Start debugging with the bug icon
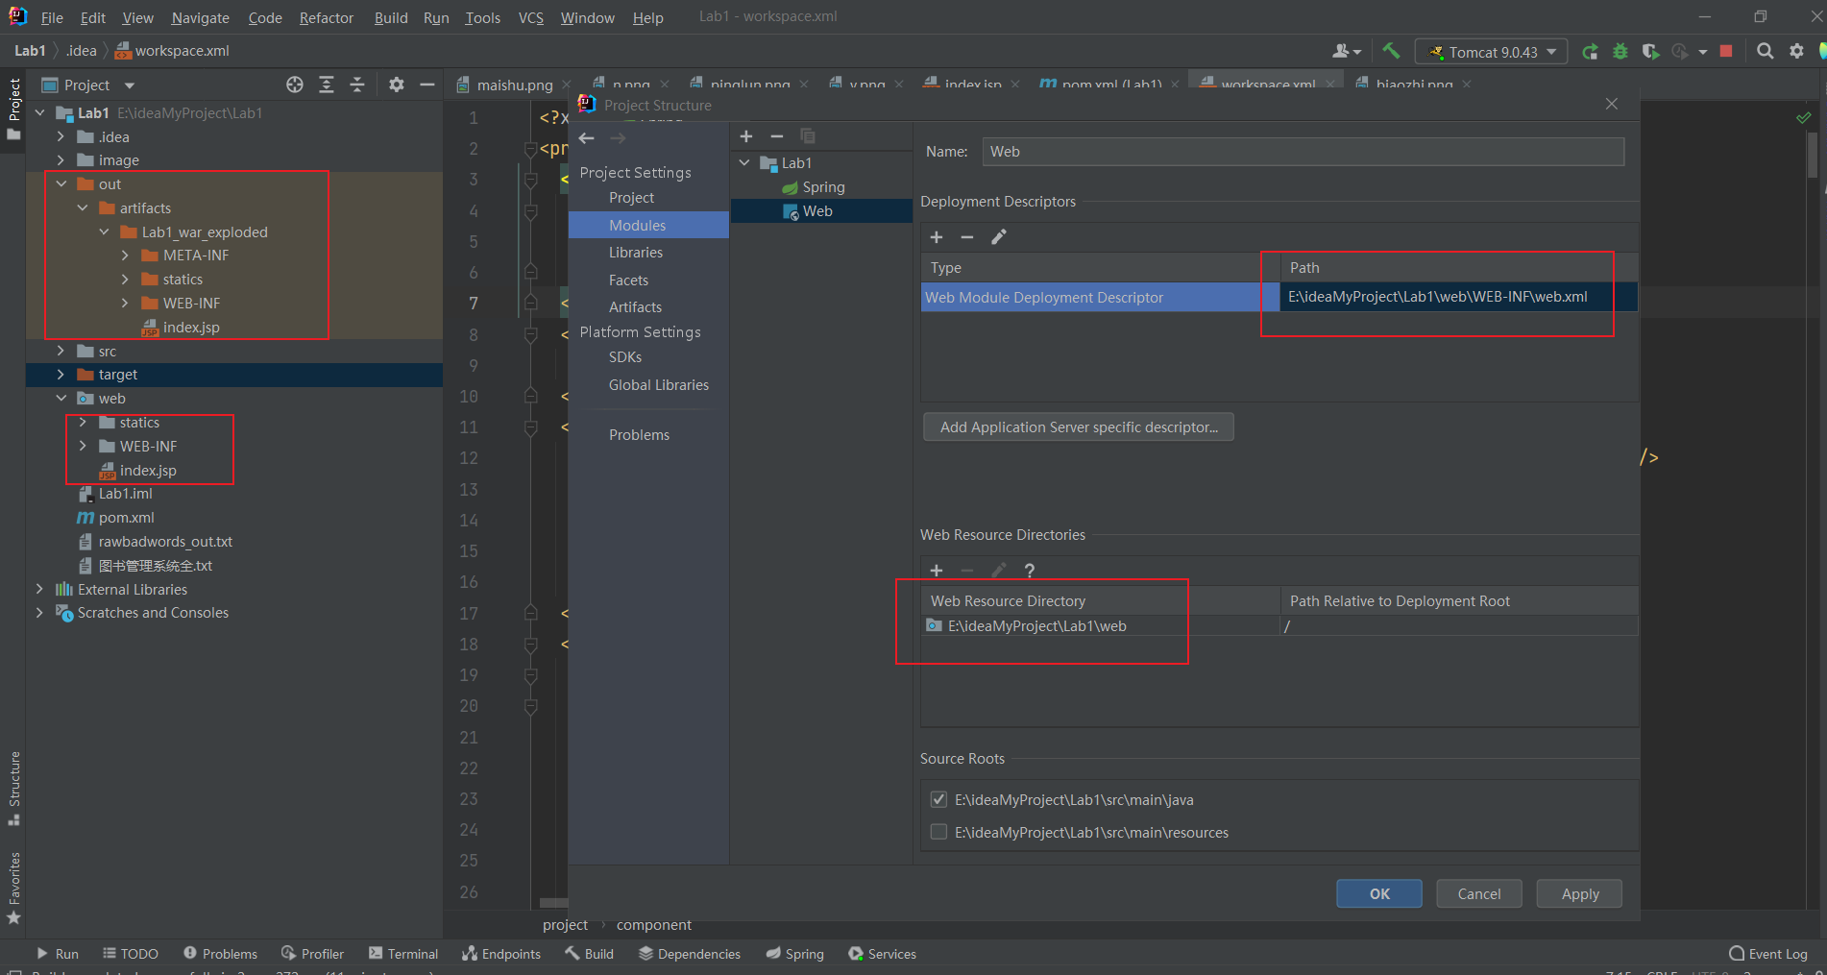Viewport: 1827px width, 975px height. coord(1621,51)
